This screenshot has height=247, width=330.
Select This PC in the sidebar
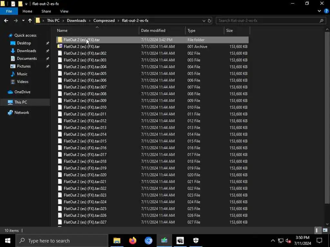[21, 102]
